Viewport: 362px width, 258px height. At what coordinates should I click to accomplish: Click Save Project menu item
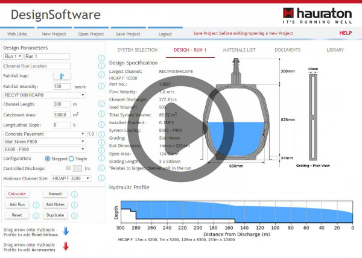click(x=128, y=34)
